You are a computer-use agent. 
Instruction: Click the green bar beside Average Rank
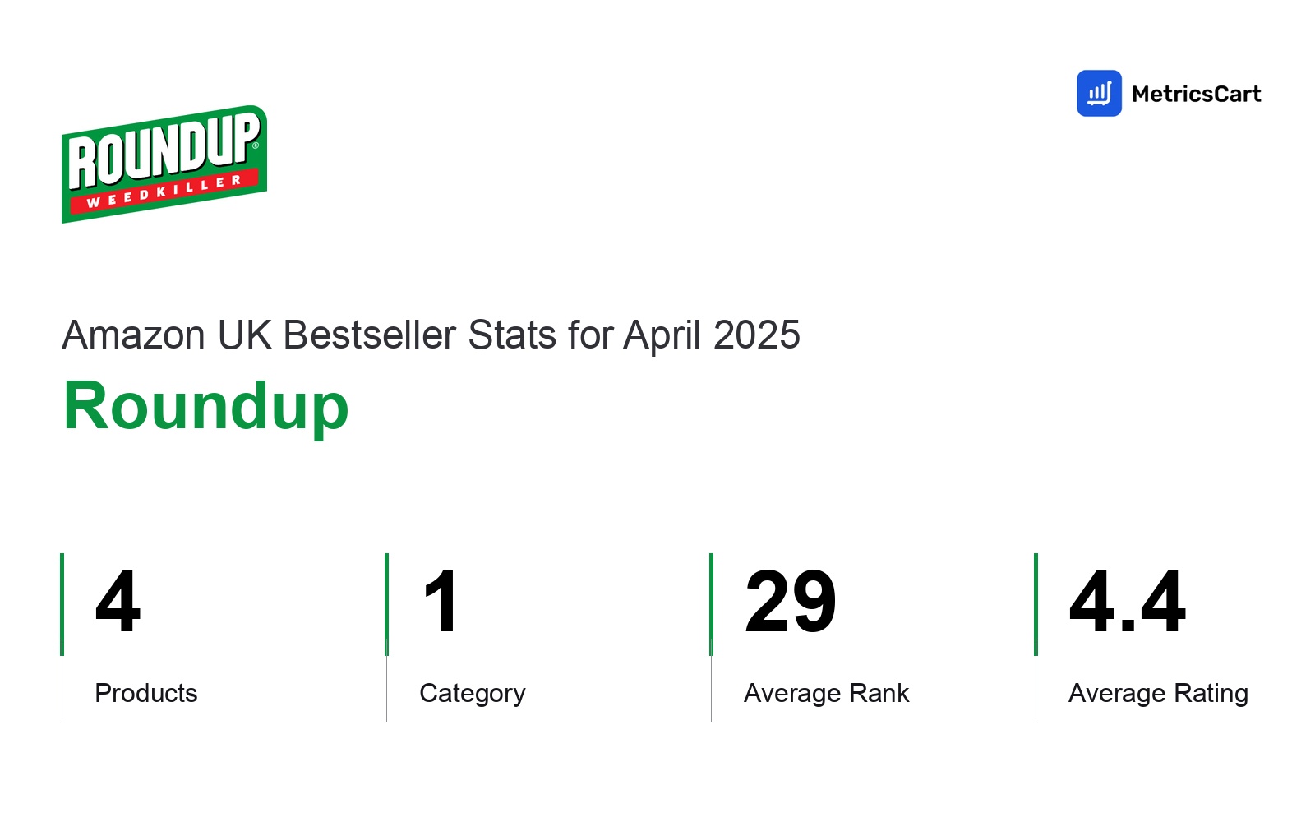pos(711,604)
